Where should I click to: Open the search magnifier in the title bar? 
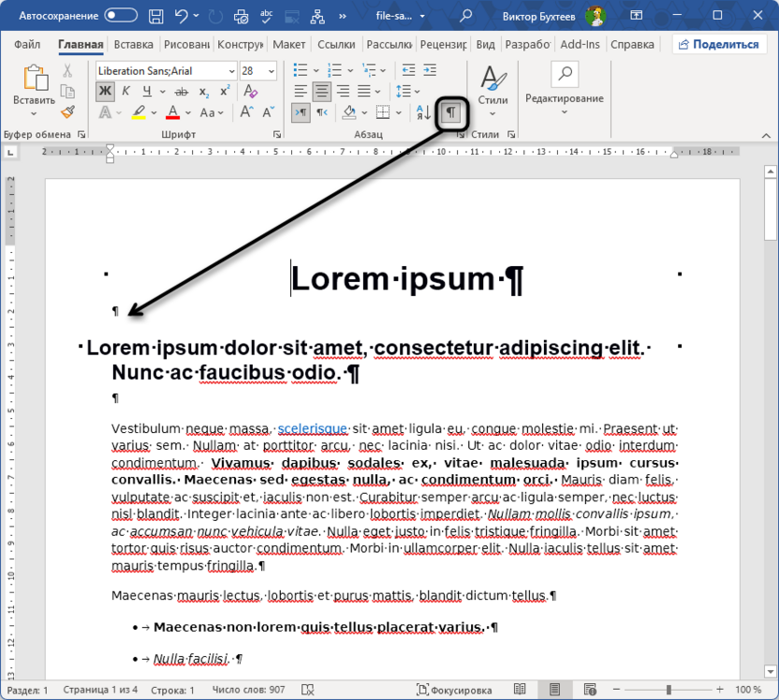coord(465,16)
